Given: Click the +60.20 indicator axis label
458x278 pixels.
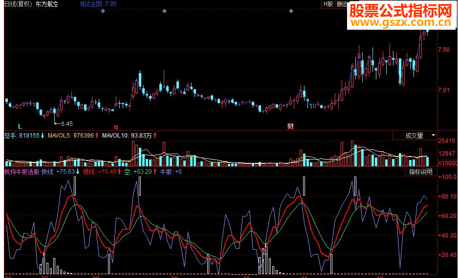Looking at the screenshot, I should 447,216.
